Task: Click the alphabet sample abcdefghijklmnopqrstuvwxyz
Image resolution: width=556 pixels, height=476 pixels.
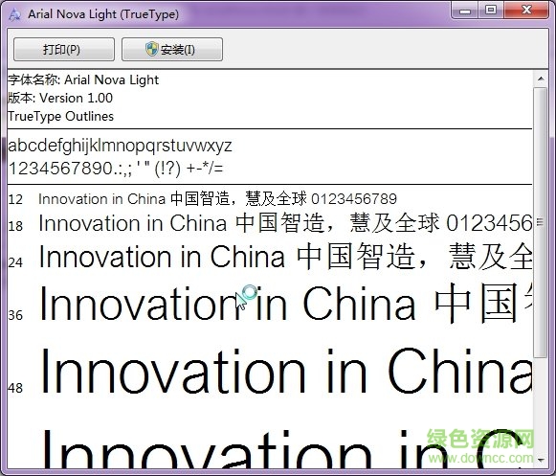Action: (x=120, y=146)
